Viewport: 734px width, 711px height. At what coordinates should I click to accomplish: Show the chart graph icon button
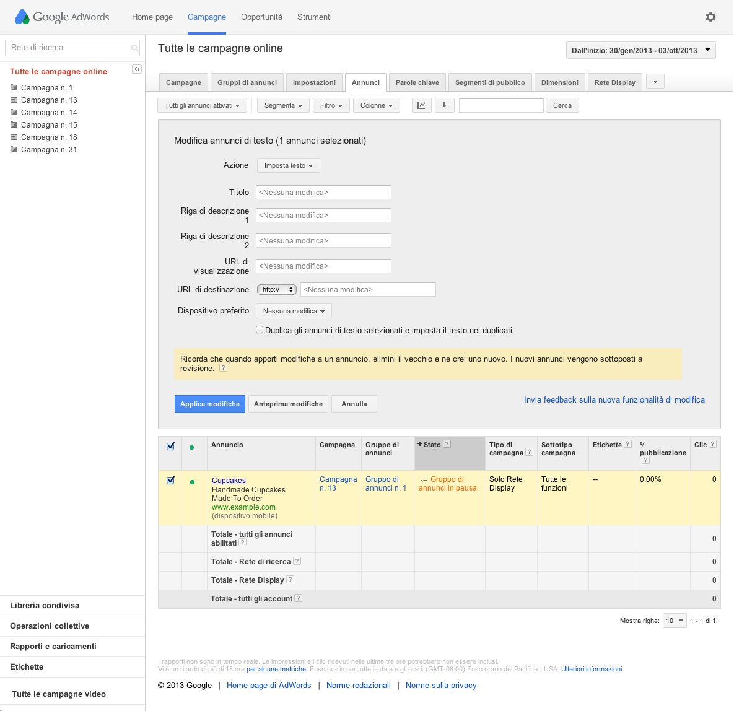(x=421, y=105)
